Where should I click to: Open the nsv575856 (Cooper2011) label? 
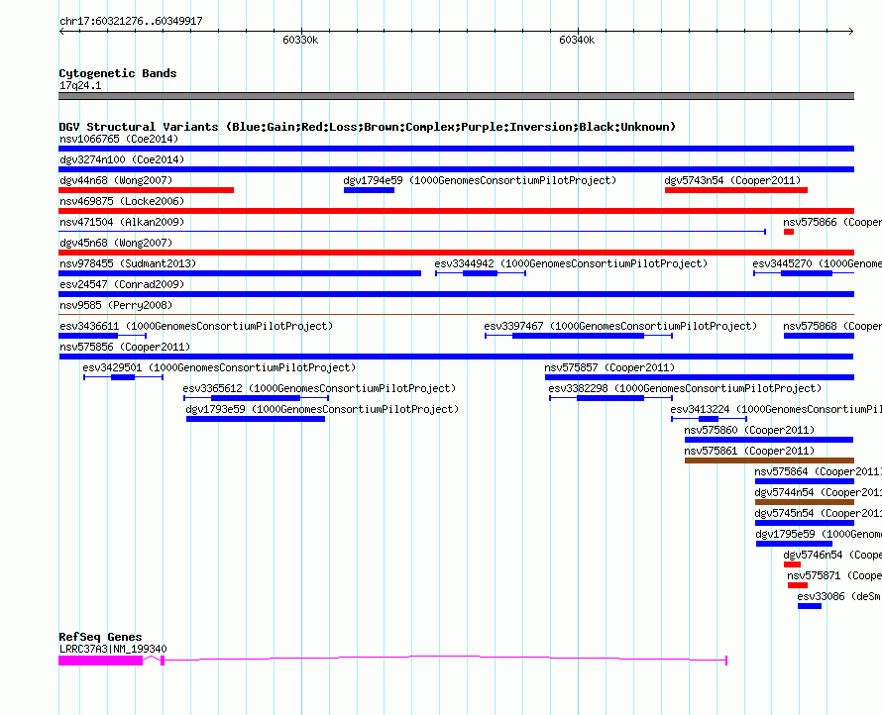(125, 347)
